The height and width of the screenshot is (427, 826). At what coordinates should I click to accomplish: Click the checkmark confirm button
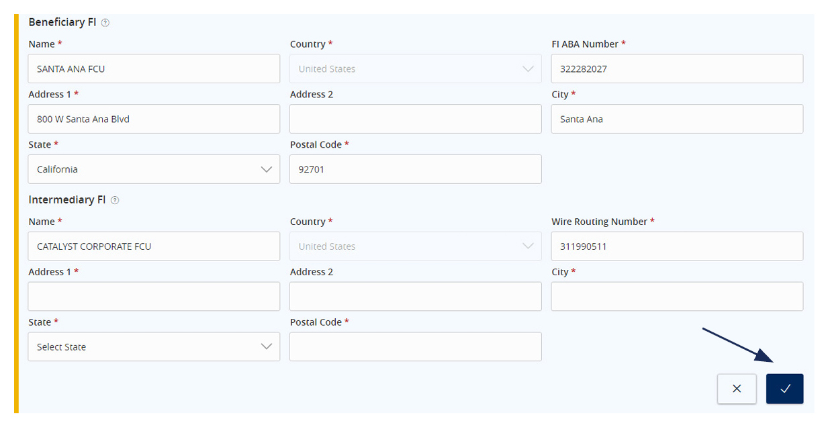784,389
